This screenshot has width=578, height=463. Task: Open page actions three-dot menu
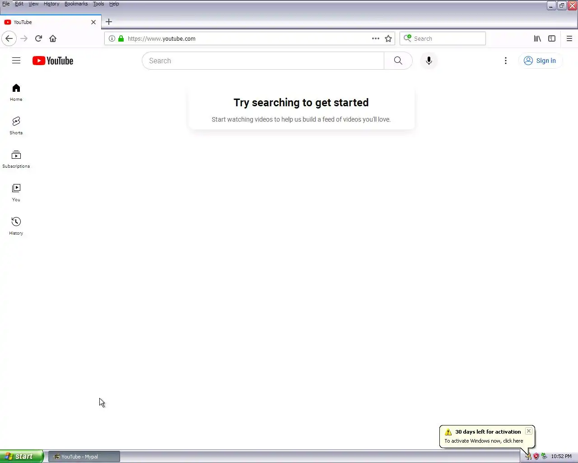[376, 38]
